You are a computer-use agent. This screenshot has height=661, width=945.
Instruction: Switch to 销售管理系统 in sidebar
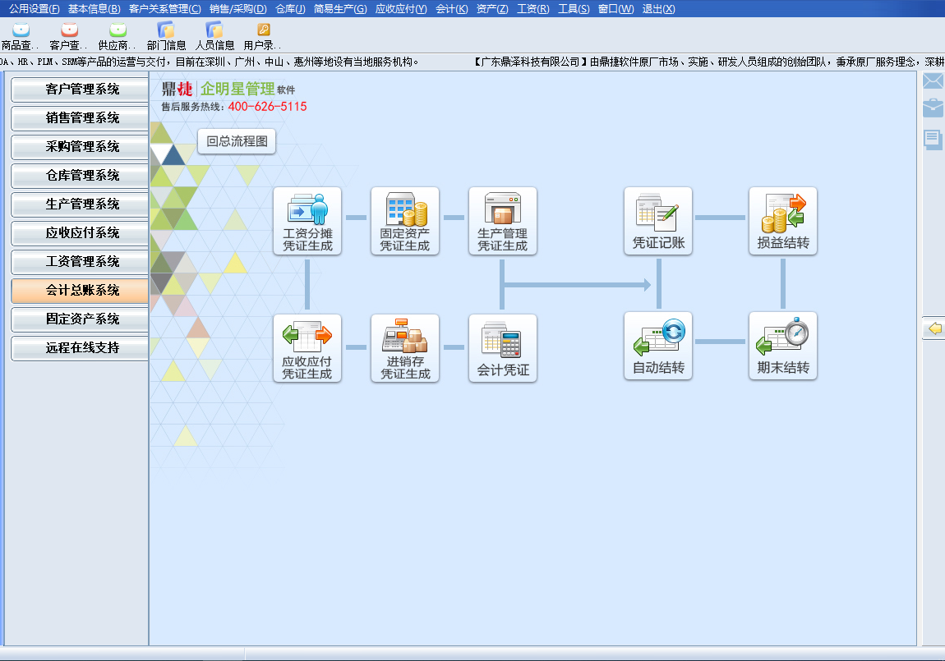[81, 118]
